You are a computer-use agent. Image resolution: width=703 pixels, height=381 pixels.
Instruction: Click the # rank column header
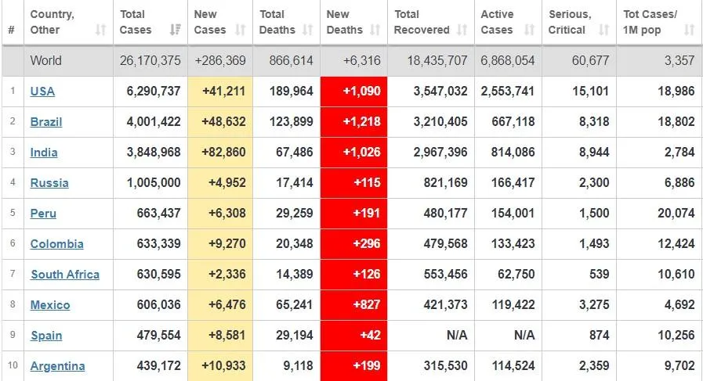(x=11, y=31)
